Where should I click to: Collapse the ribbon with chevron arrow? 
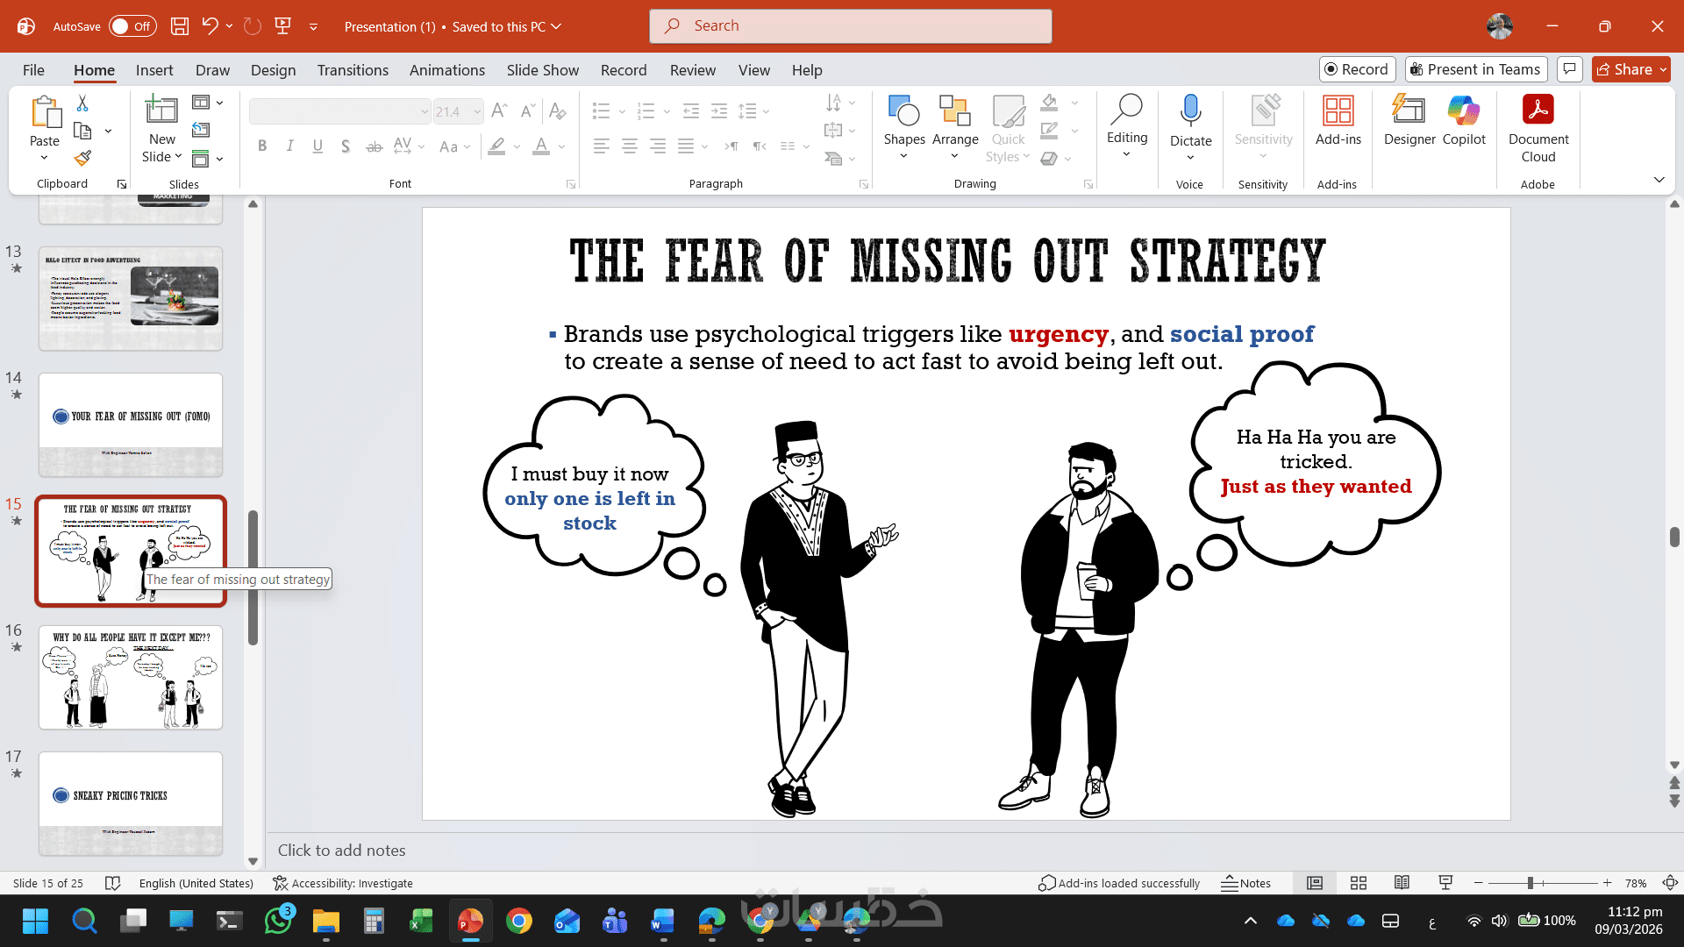pos(1659,180)
